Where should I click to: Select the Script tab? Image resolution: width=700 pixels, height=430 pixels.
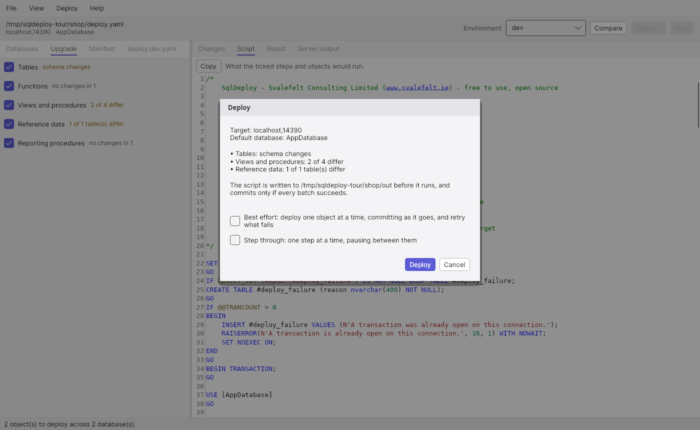point(246,48)
